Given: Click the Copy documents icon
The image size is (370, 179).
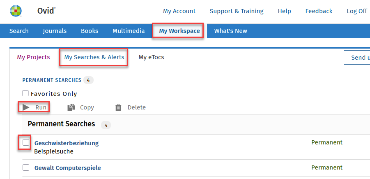Looking at the screenshot, I should 71,107.
